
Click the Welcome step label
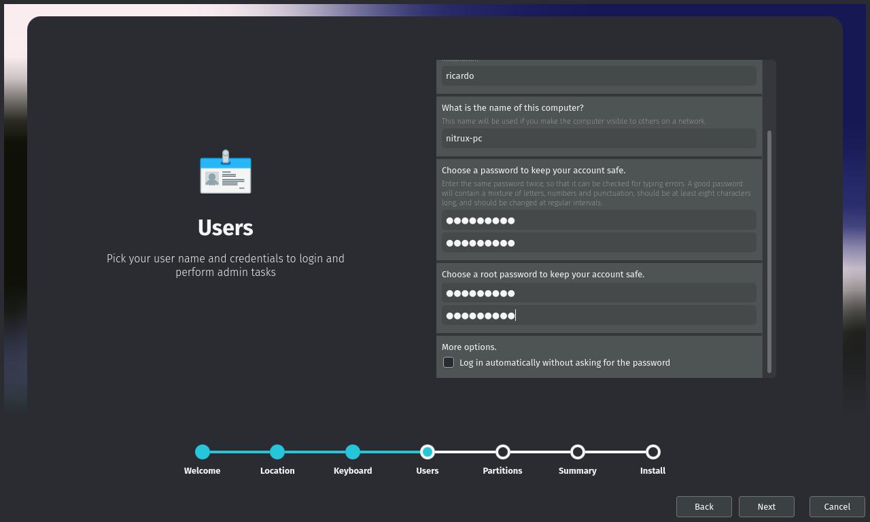click(x=202, y=470)
